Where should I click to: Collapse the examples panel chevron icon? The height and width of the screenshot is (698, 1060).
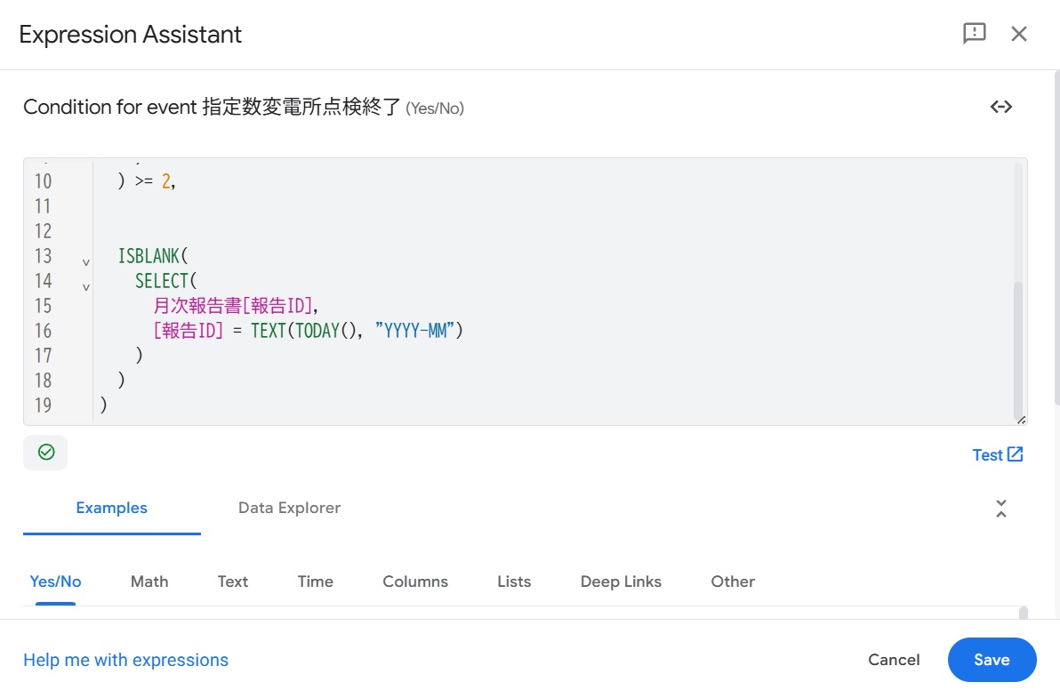point(1001,509)
